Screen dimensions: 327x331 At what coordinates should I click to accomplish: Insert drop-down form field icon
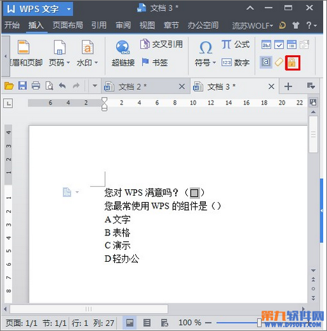[x=292, y=44]
